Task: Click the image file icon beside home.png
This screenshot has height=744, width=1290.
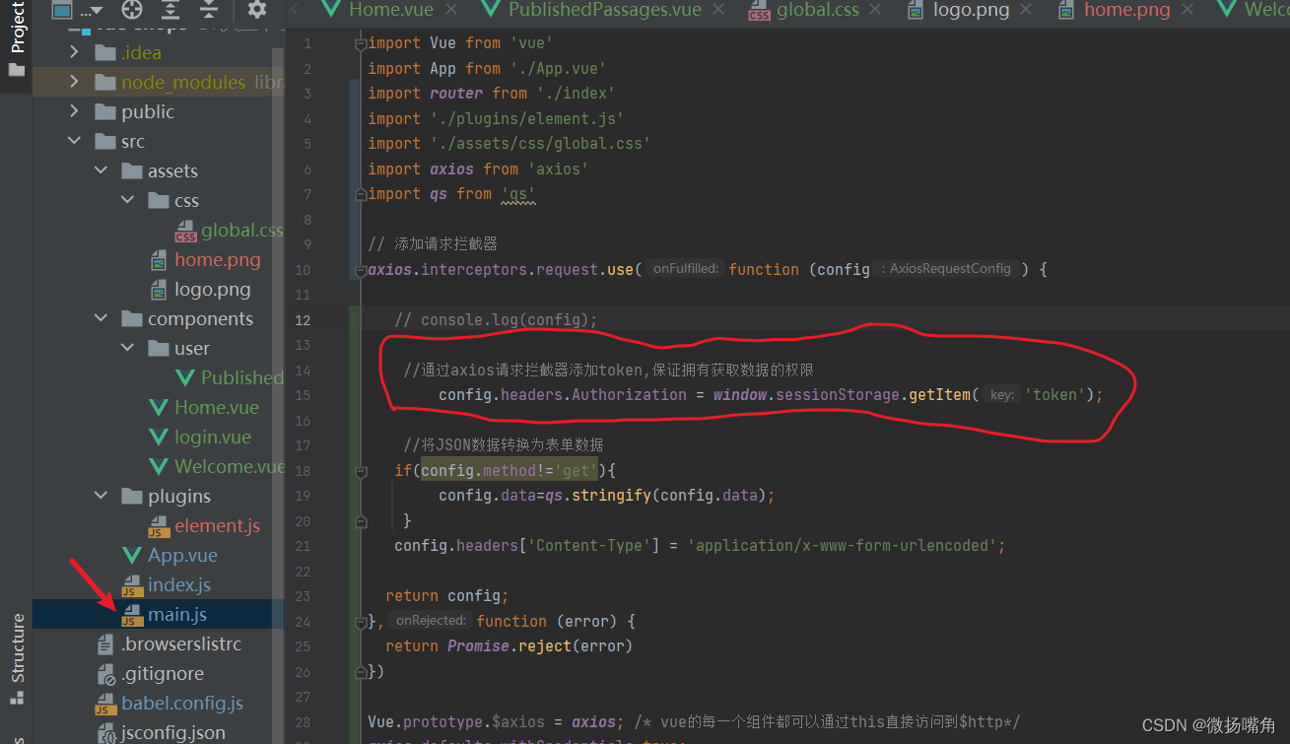Action: 158,260
